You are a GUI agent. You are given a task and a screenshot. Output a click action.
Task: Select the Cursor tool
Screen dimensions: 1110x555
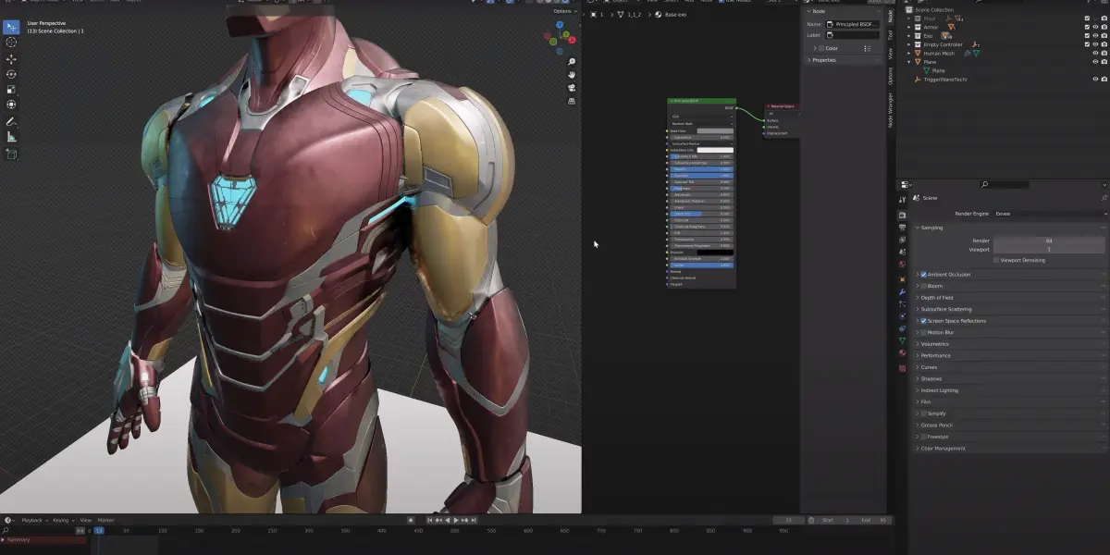(x=11, y=43)
